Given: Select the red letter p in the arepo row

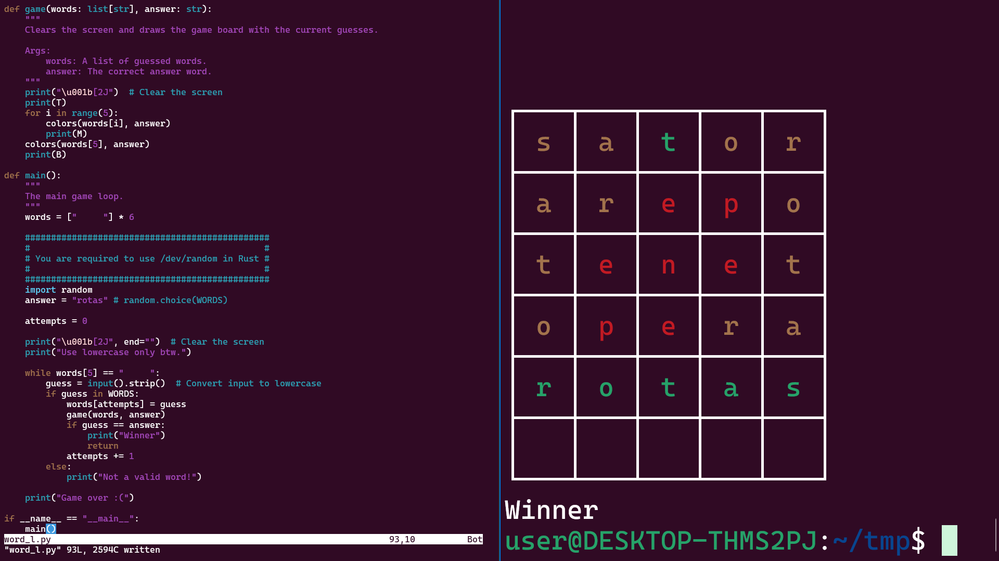Looking at the screenshot, I should click(731, 204).
